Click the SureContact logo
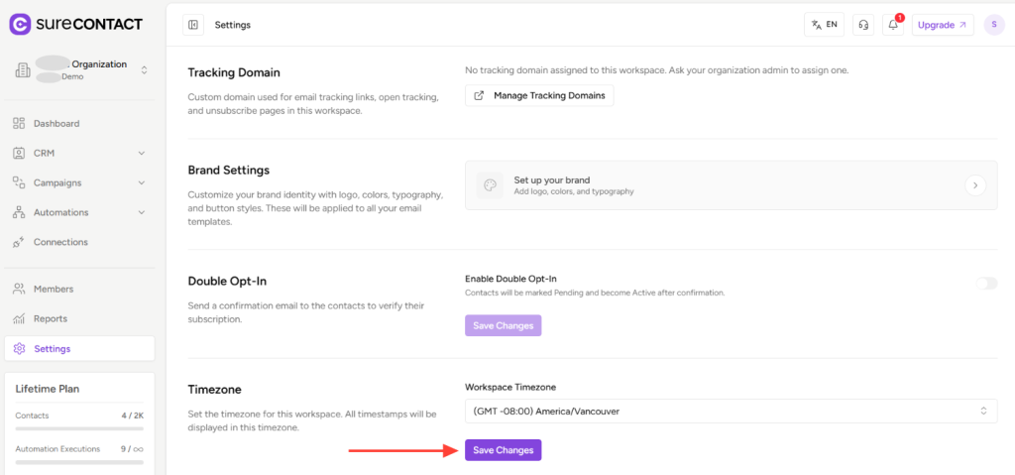 coord(75,24)
